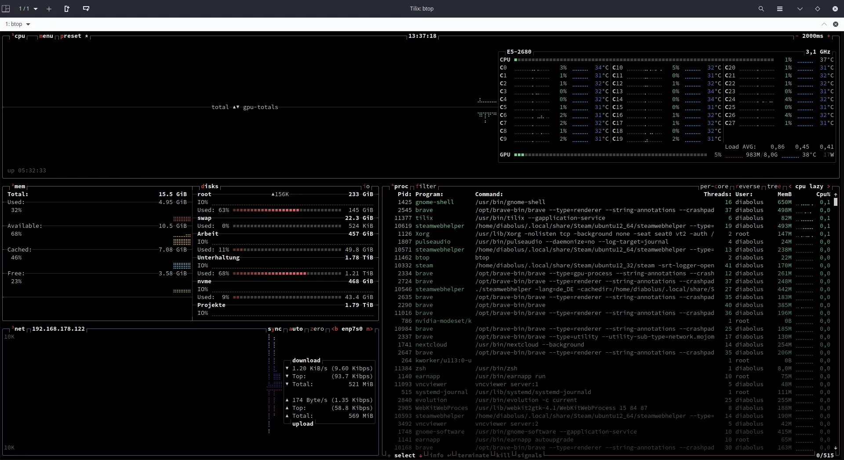Click the process filter field
The height and width of the screenshot is (460, 844).
point(426,186)
